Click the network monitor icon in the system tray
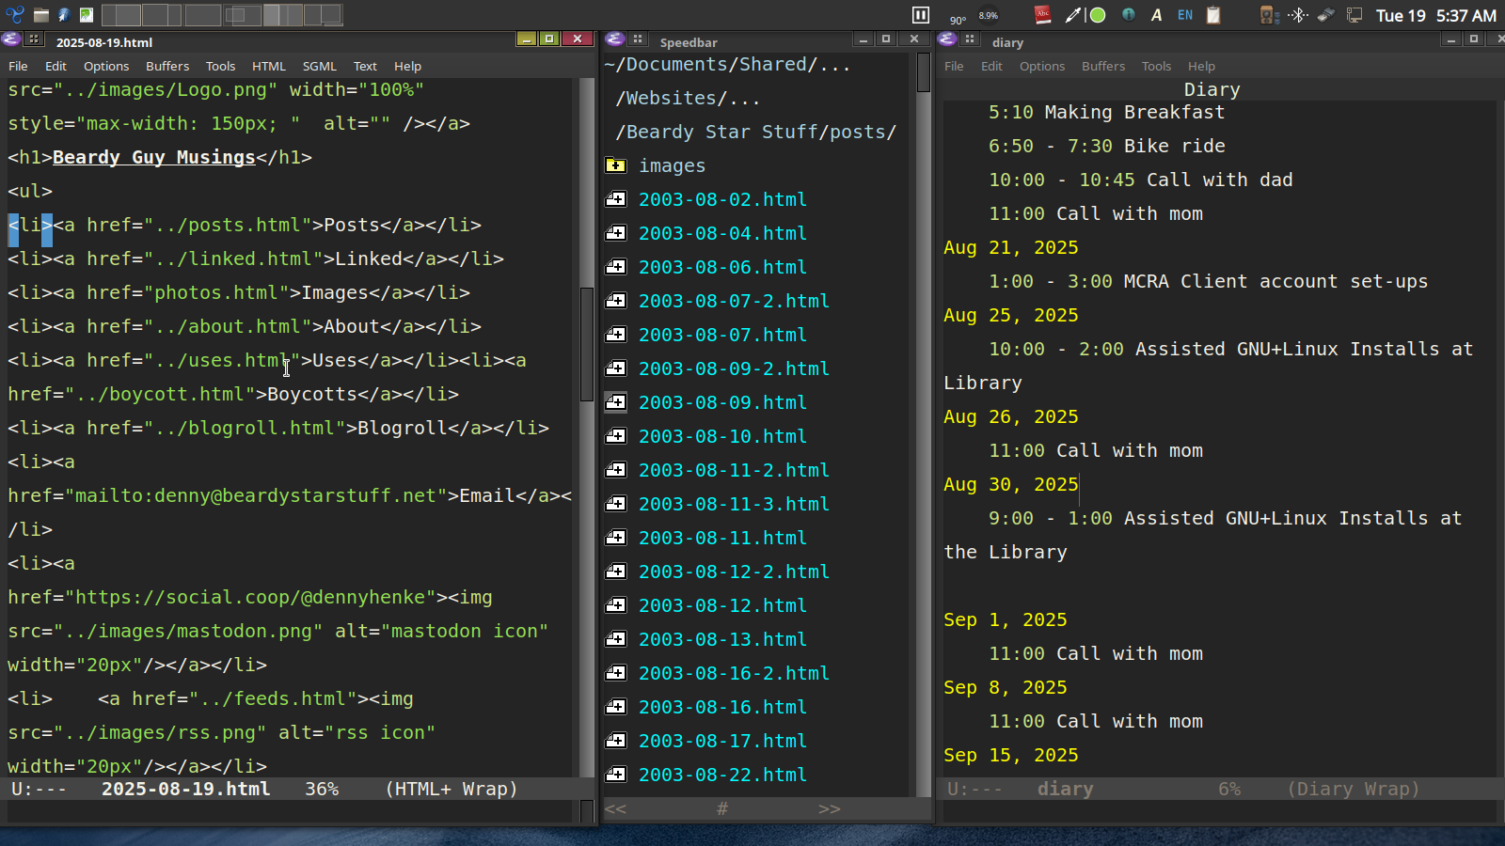 [1355, 15]
